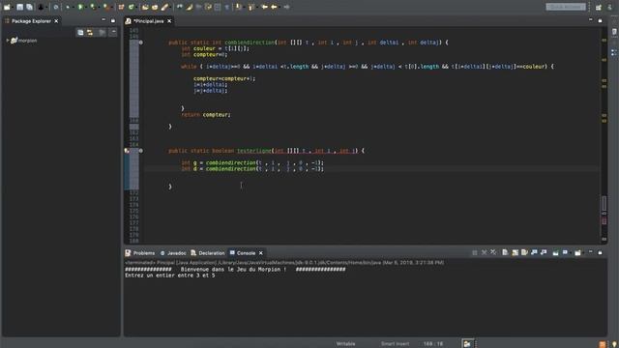
Task: Click the Open Type folder icon
Action: 145,7
